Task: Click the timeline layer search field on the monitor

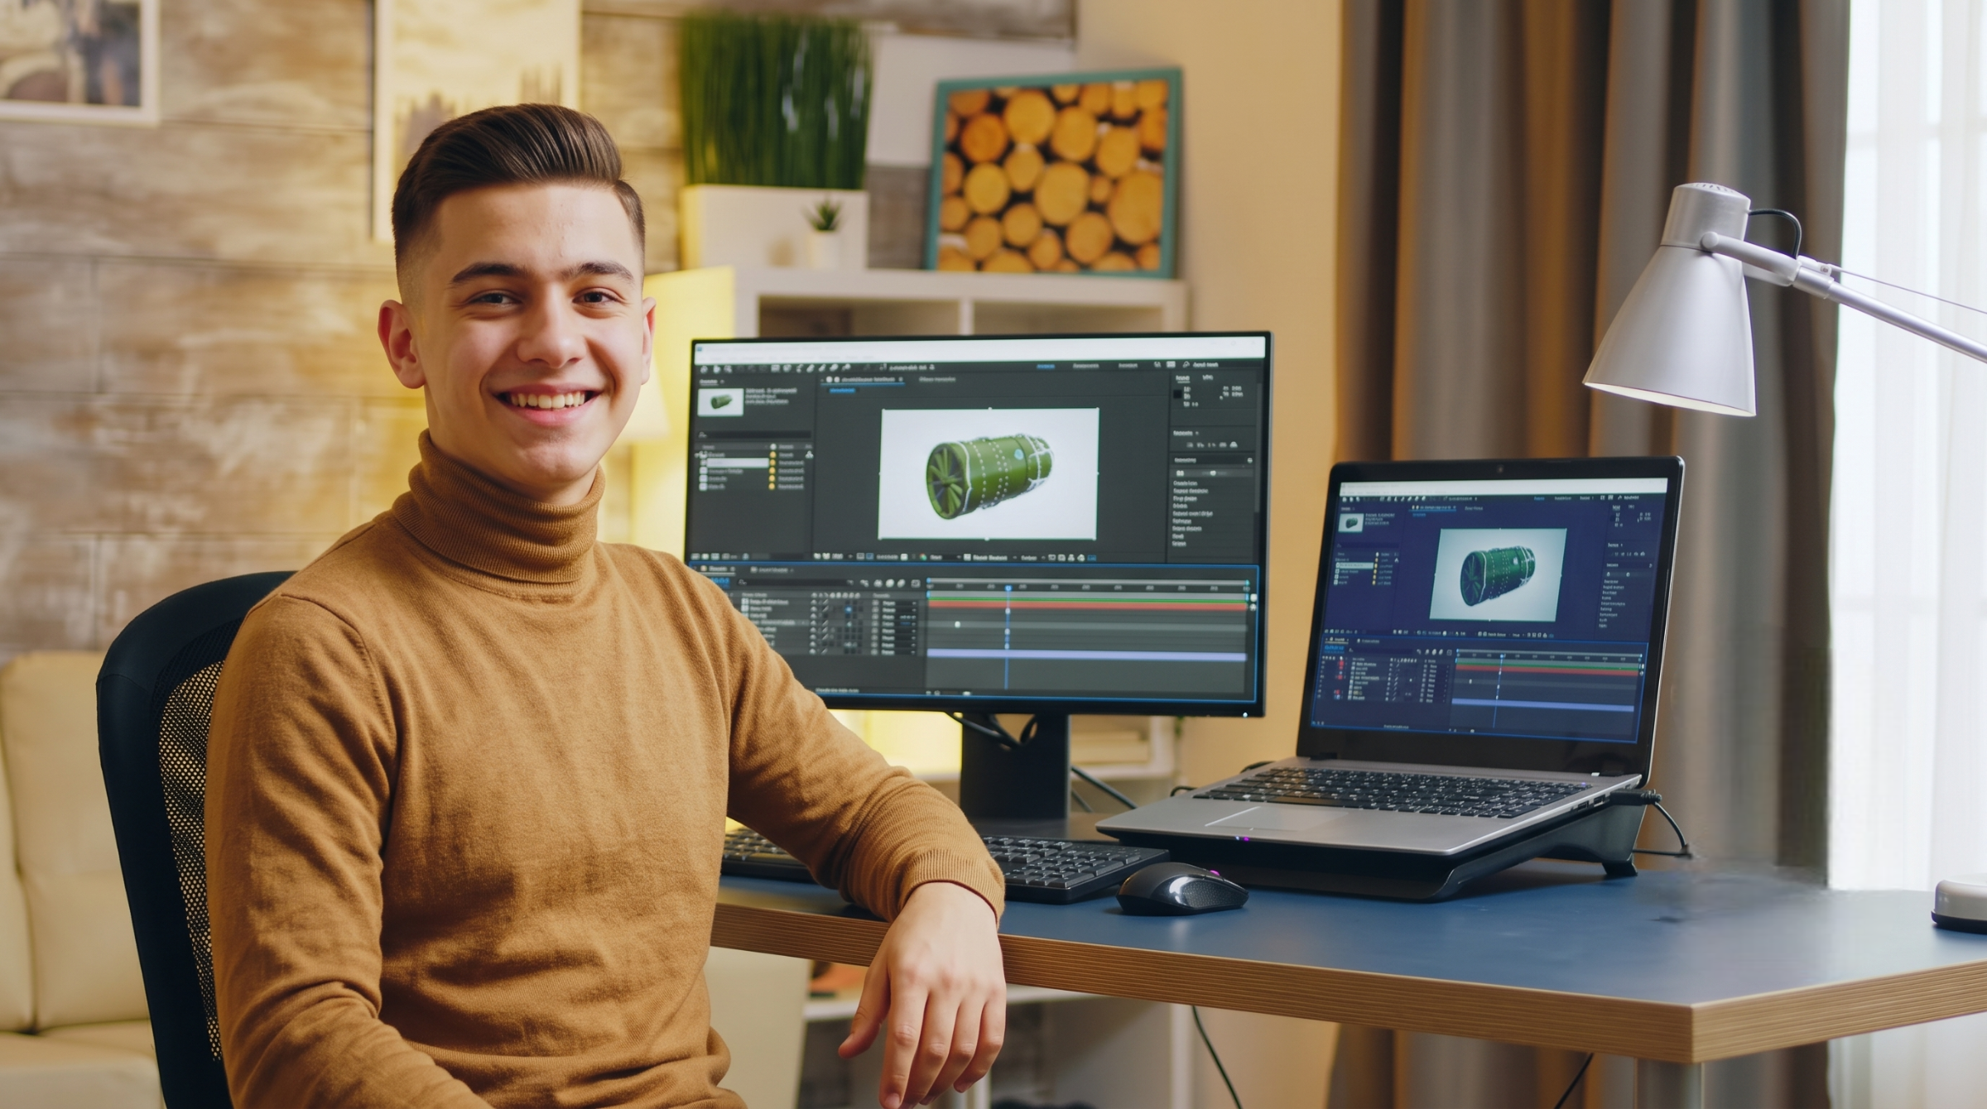Action: pos(796,583)
